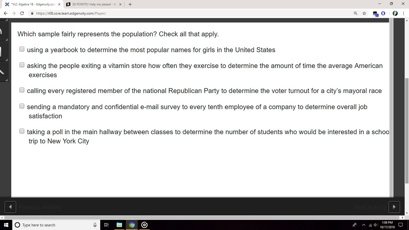Open File Explorer from the taskbar
This screenshot has width=409, height=230.
(119, 225)
